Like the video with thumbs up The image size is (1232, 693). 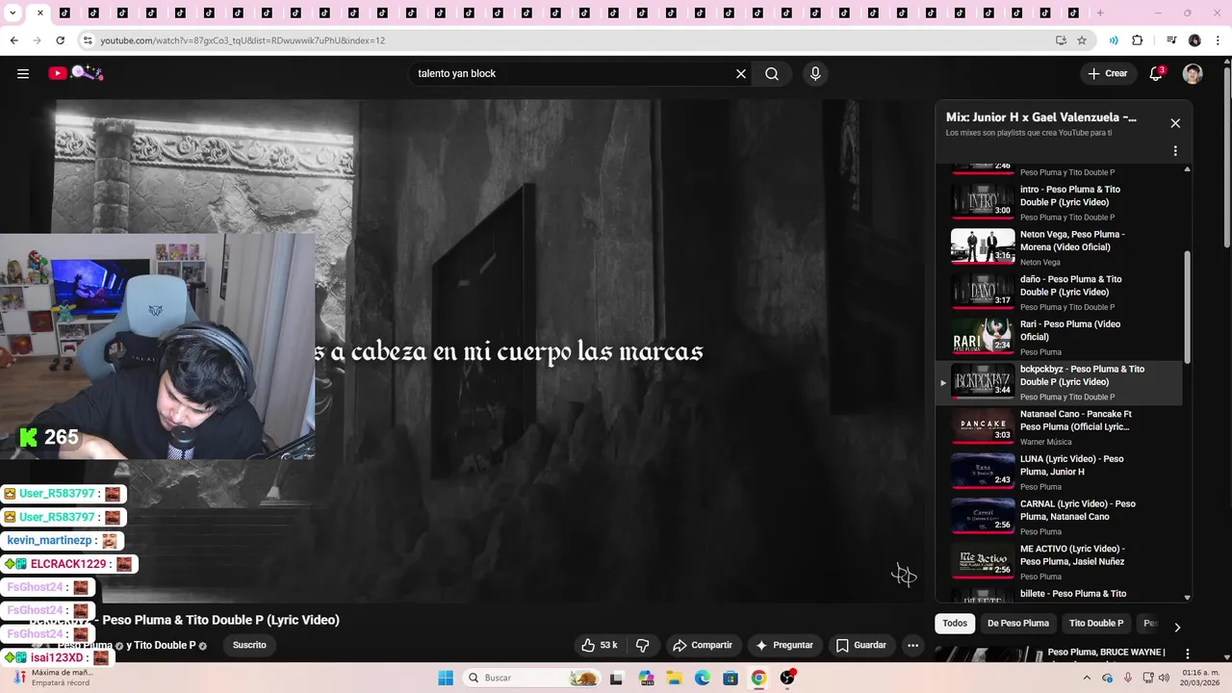tap(600, 645)
